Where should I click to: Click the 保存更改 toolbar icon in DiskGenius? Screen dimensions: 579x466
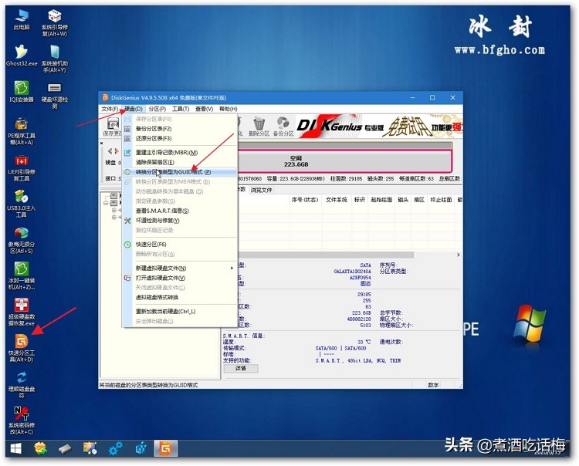(112, 127)
